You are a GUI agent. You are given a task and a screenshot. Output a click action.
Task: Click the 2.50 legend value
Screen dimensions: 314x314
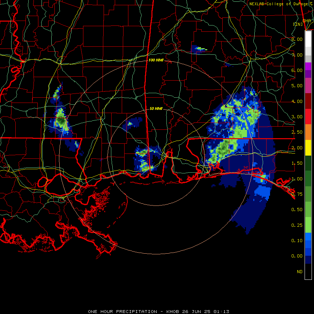(297, 132)
